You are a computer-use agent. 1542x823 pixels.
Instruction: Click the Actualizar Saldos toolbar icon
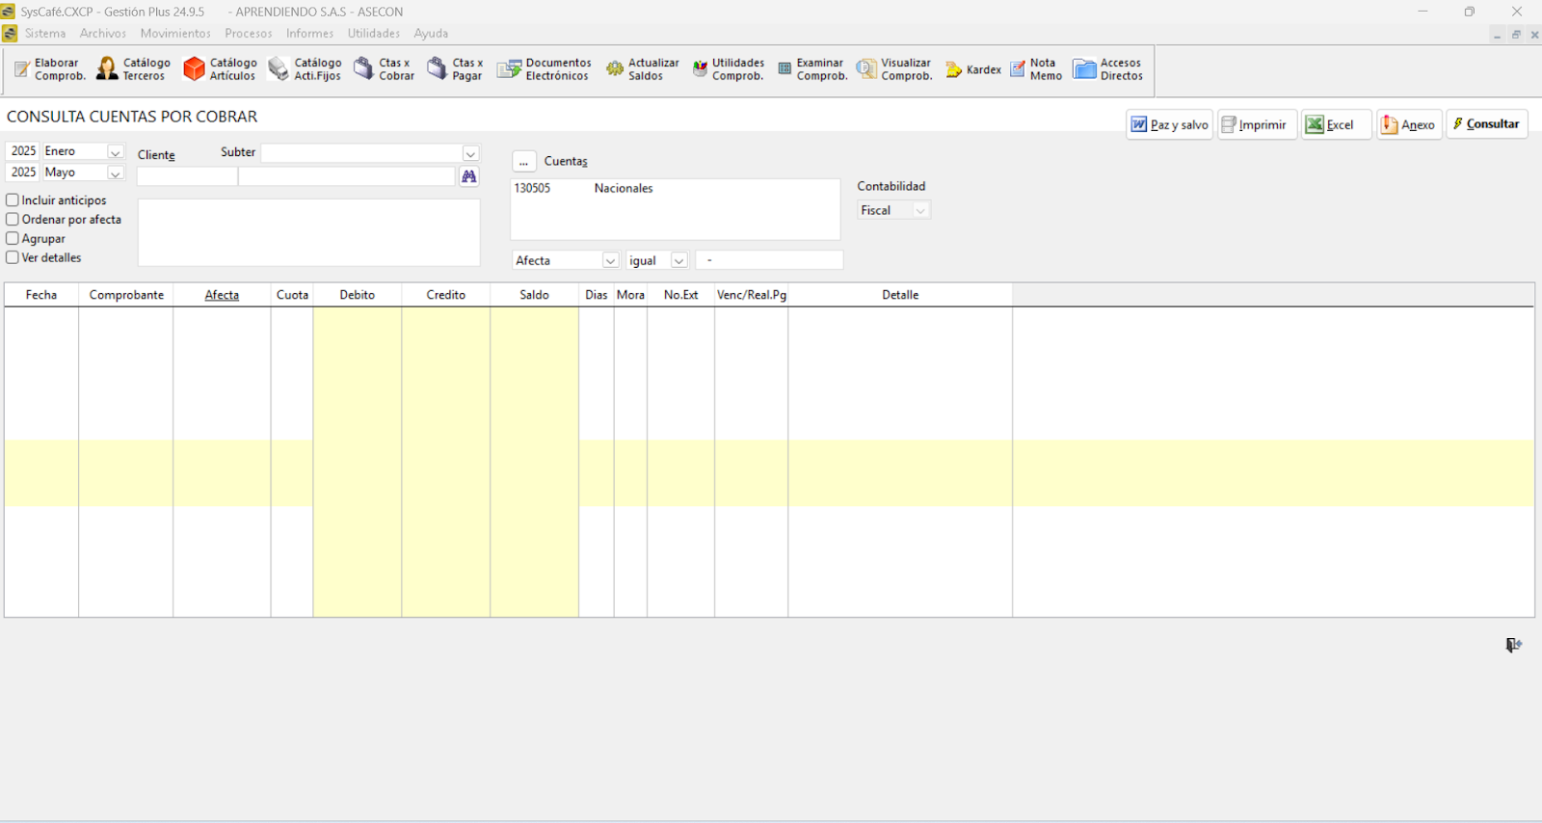(643, 69)
